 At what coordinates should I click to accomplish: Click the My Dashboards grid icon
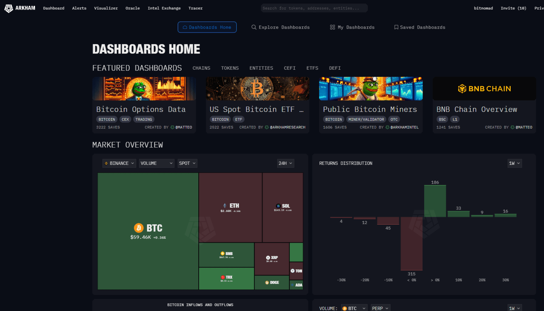[x=332, y=27]
